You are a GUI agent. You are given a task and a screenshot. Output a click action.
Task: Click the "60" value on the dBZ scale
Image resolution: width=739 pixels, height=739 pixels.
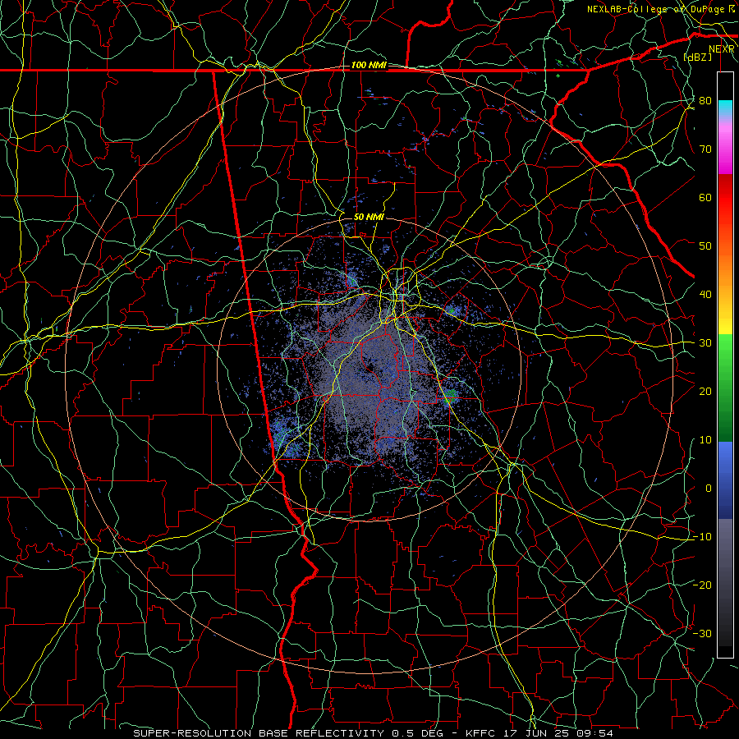pyautogui.click(x=705, y=197)
